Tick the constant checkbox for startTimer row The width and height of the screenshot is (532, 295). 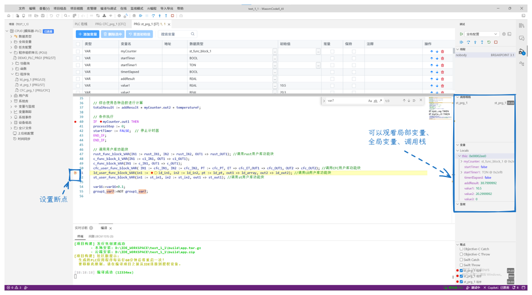(332, 58)
